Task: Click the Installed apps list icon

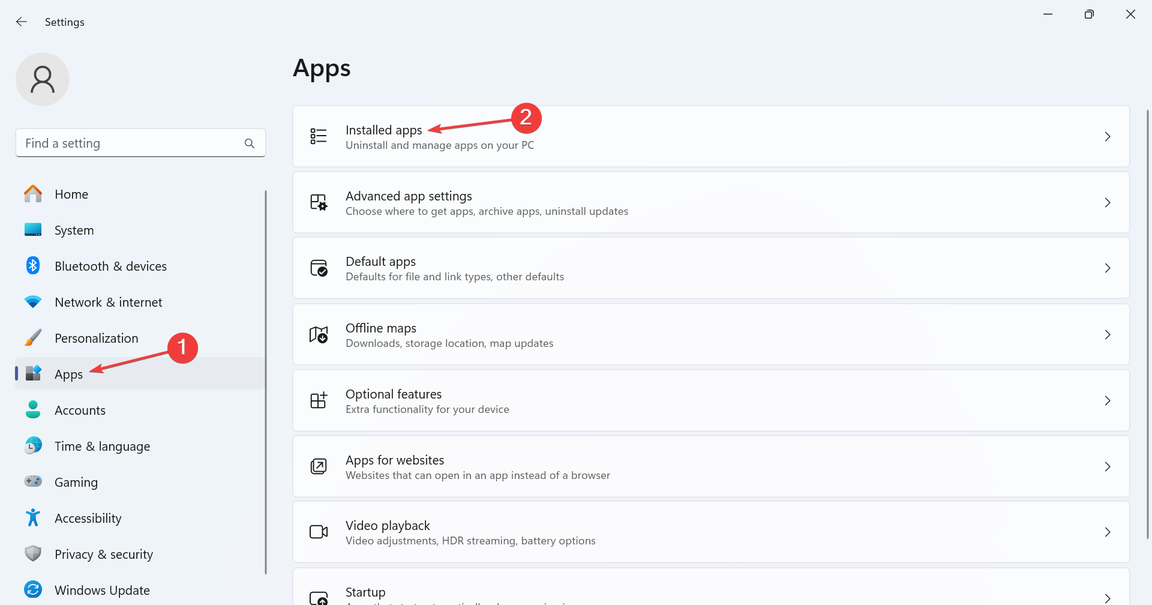Action: click(x=319, y=136)
